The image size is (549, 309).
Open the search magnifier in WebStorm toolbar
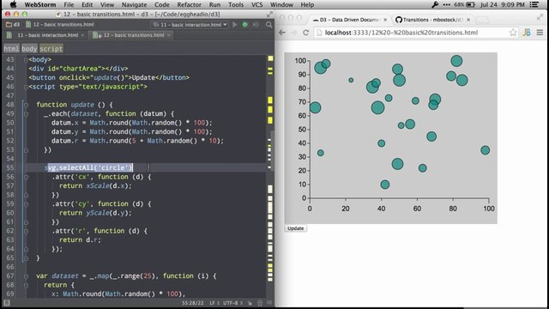point(268,25)
